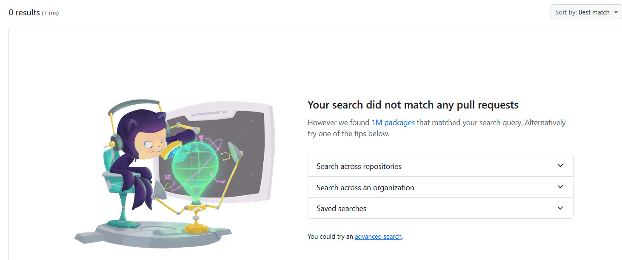The image size is (622, 260).
Task: Expand the Search across an organization tip
Action: pos(440,187)
